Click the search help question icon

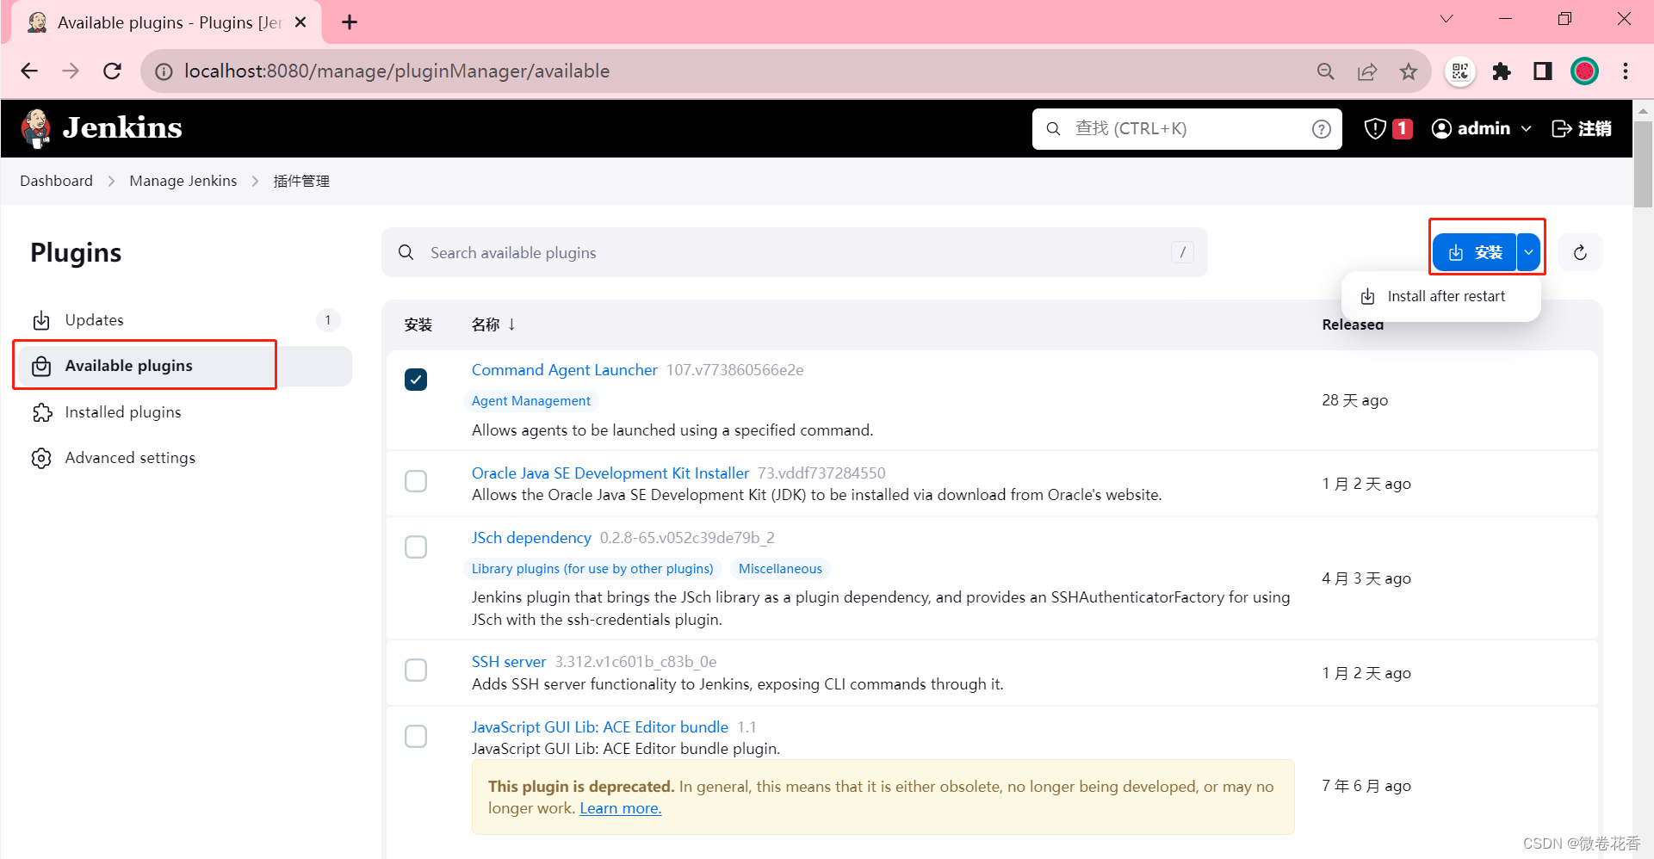[x=1321, y=129]
